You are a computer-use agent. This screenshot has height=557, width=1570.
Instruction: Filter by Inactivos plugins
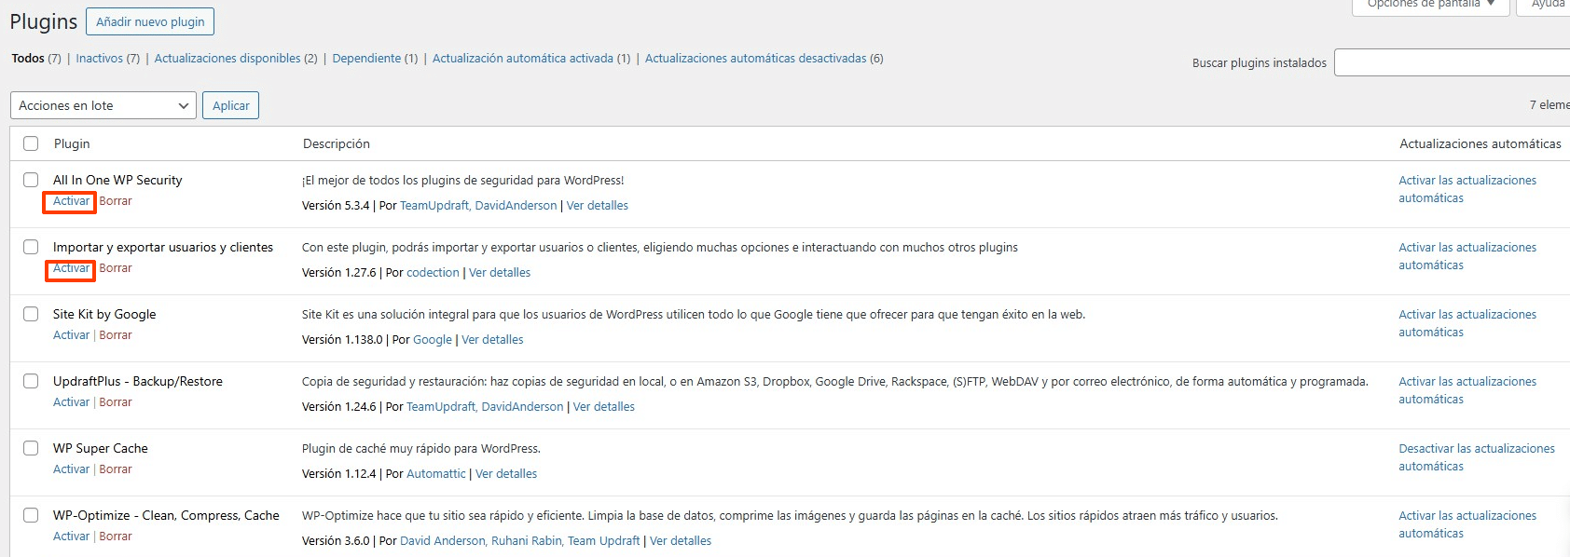[99, 58]
